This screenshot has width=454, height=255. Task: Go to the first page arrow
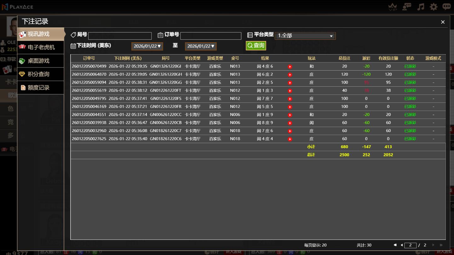(395, 245)
